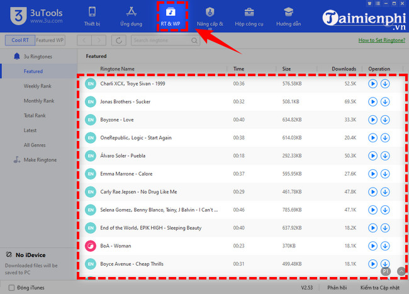The image size is (409, 294).
Task: Select Weekly Rank in the sidebar
Action: [37, 86]
